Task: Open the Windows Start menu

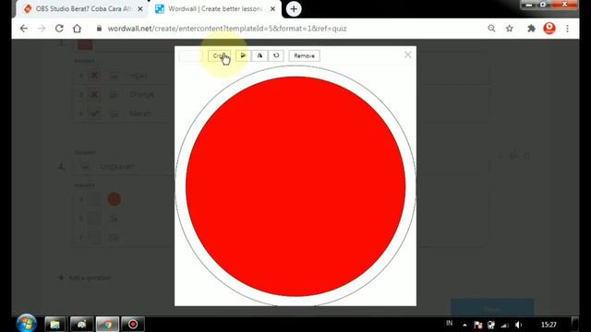Action: tap(27, 324)
